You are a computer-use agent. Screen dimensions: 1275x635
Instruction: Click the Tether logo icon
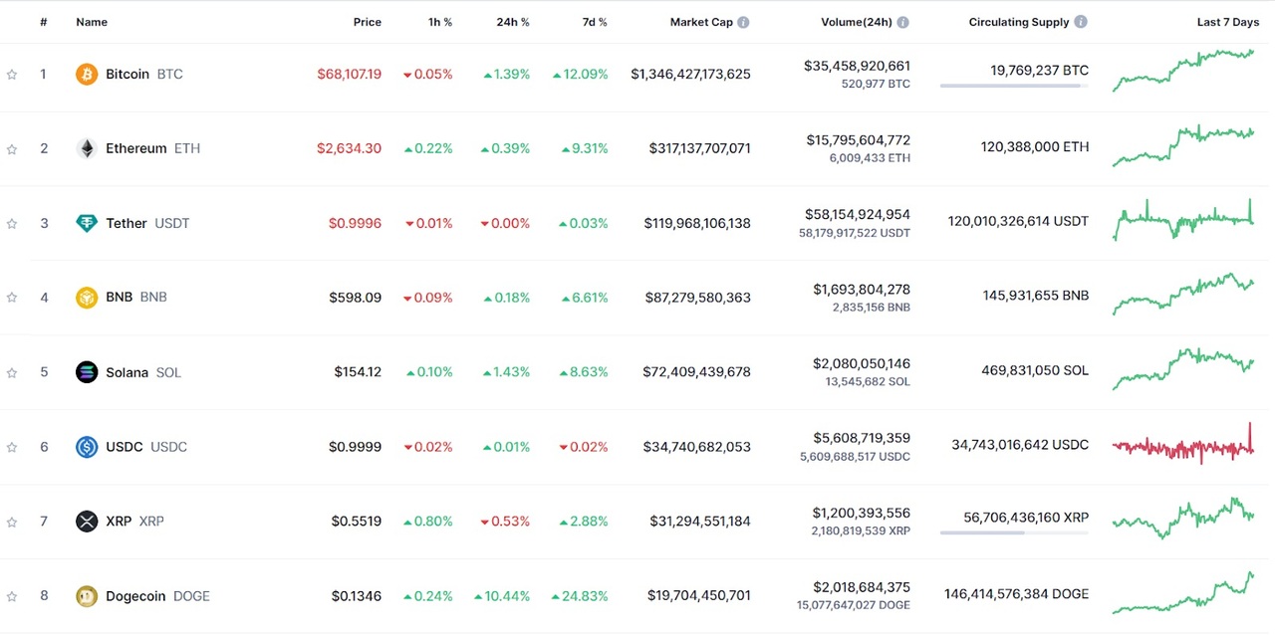tap(87, 223)
